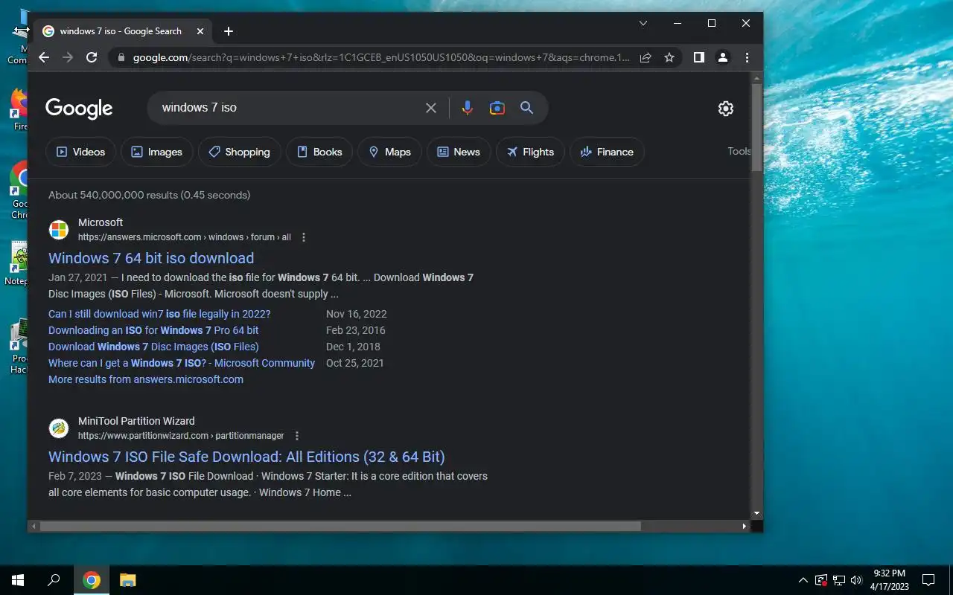Click the vertical scrollbar thumb
The width and height of the screenshot is (953, 595).
[x=756, y=127]
